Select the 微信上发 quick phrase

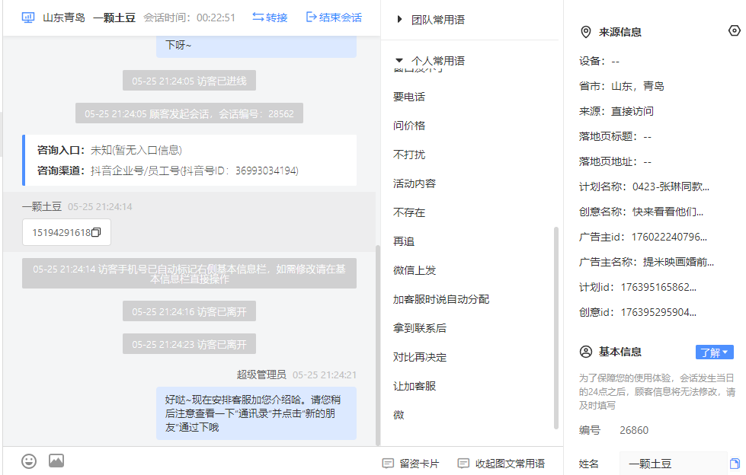pos(415,270)
